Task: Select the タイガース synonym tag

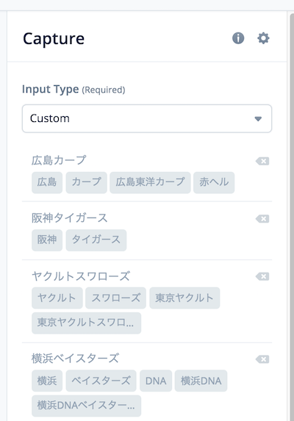Action: tap(96, 240)
